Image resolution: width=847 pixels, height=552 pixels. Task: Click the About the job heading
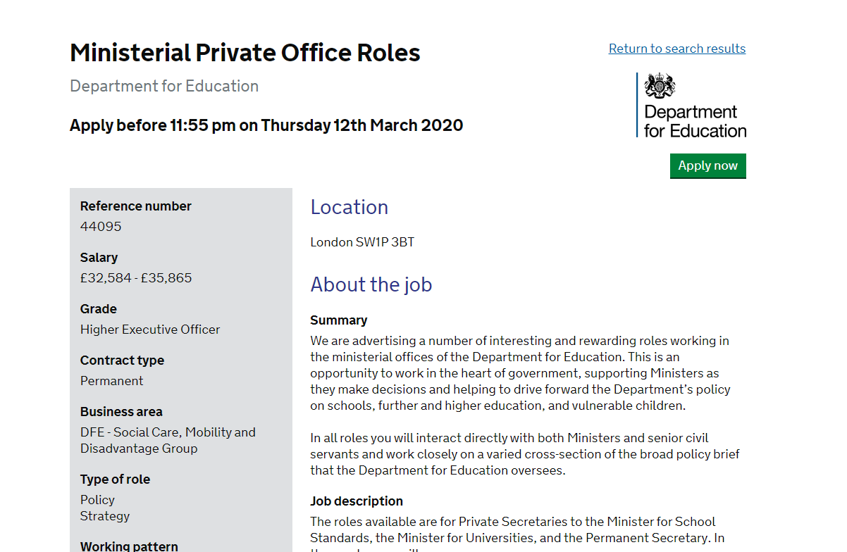[x=371, y=284]
